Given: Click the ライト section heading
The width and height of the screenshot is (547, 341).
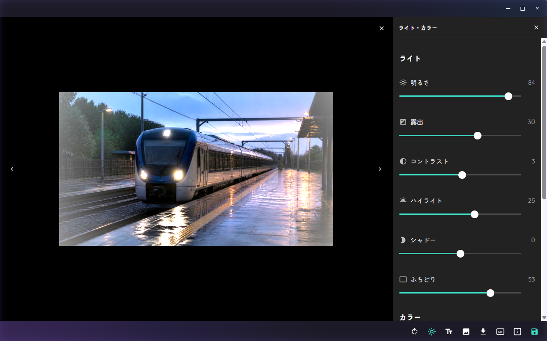Looking at the screenshot, I should (410, 59).
